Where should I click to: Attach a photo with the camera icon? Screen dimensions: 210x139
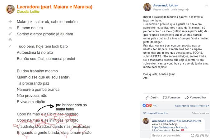[x=197, y=136]
